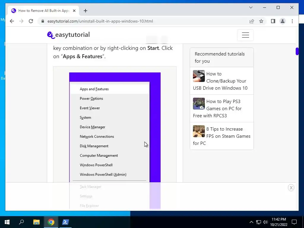304x228 pixels.
Task: Open the taskbar clock and date
Action: [x=279, y=222]
